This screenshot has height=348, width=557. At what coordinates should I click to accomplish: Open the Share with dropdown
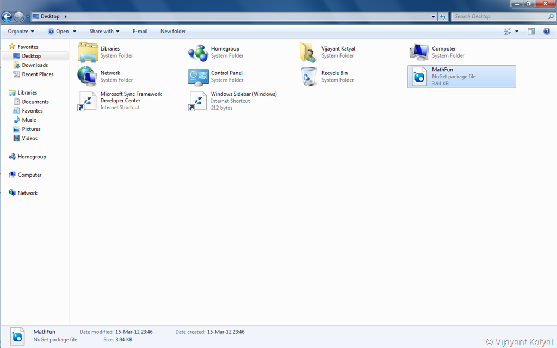[104, 31]
